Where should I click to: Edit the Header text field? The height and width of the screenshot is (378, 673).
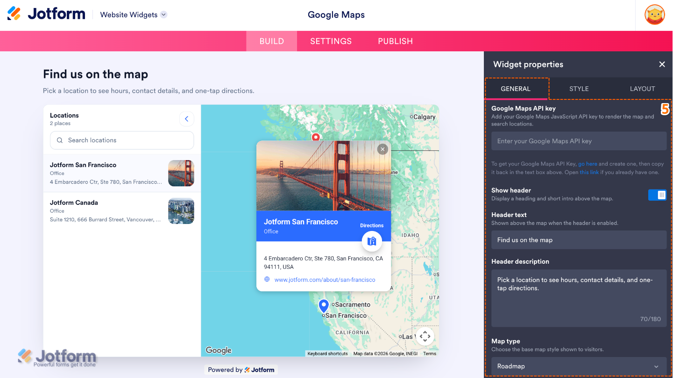coord(579,240)
